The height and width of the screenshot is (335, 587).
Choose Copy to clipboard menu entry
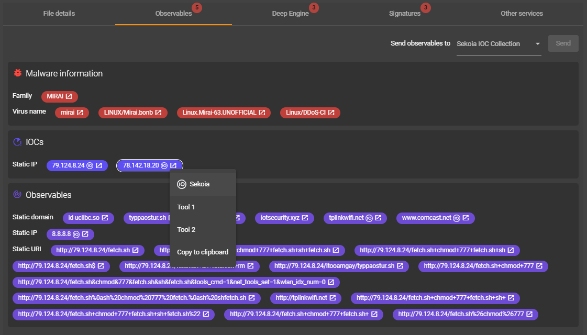pyautogui.click(x=203, y=252)
